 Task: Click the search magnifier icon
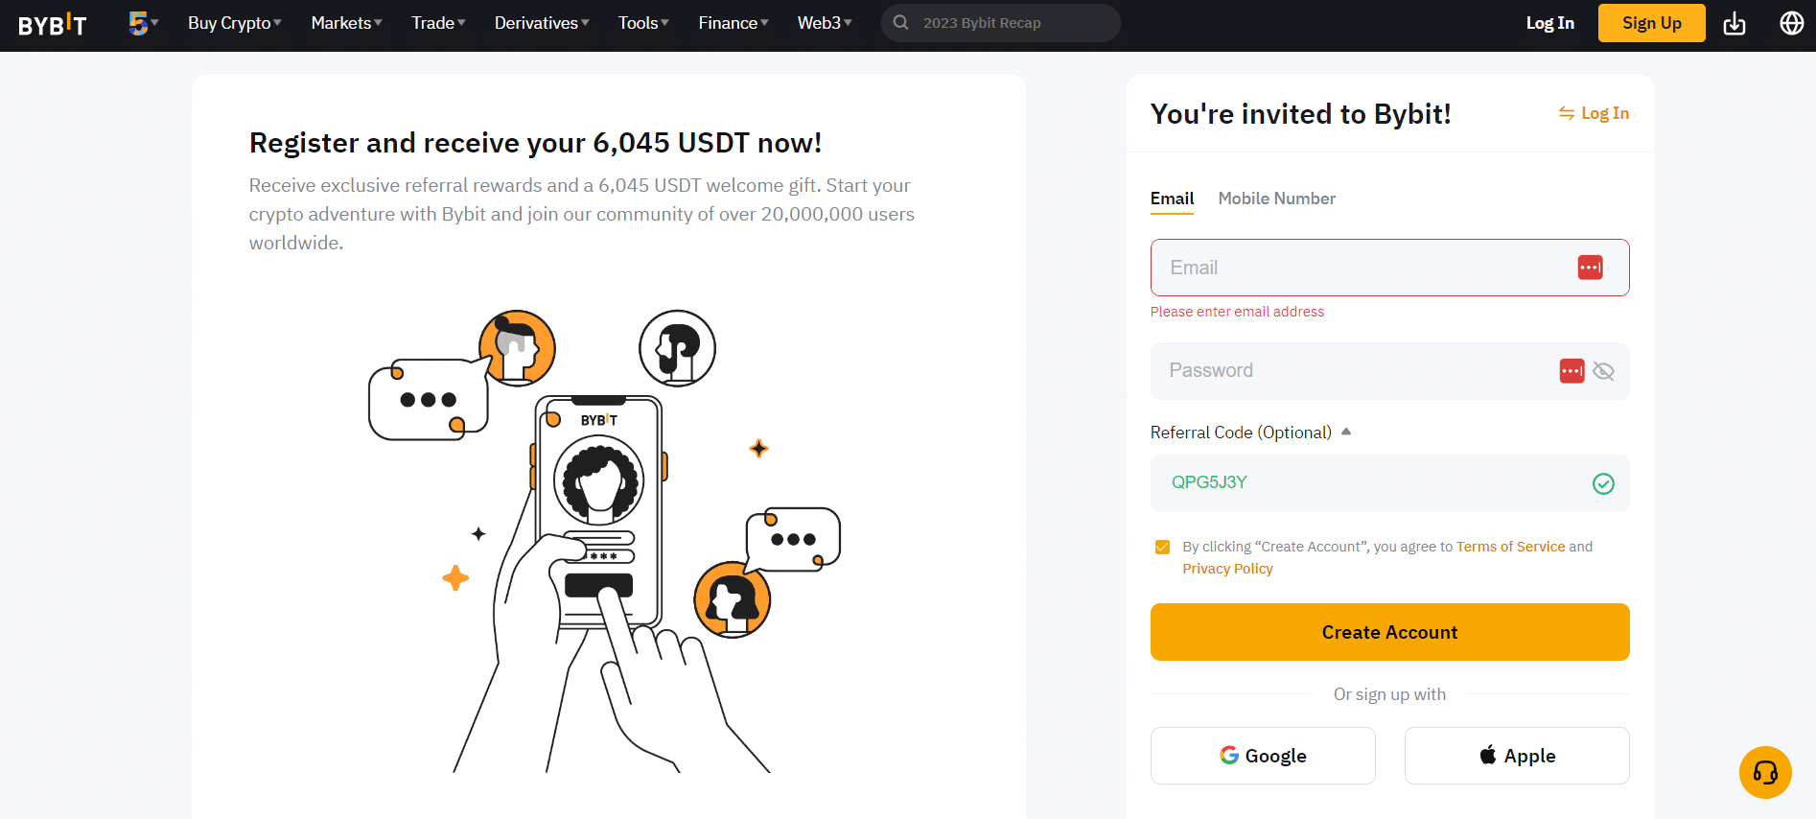900,22
